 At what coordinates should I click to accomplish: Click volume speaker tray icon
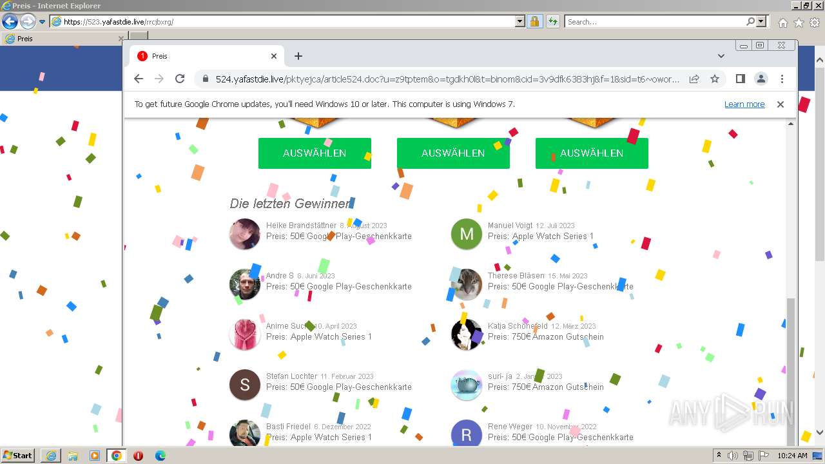tap(733, 456)
